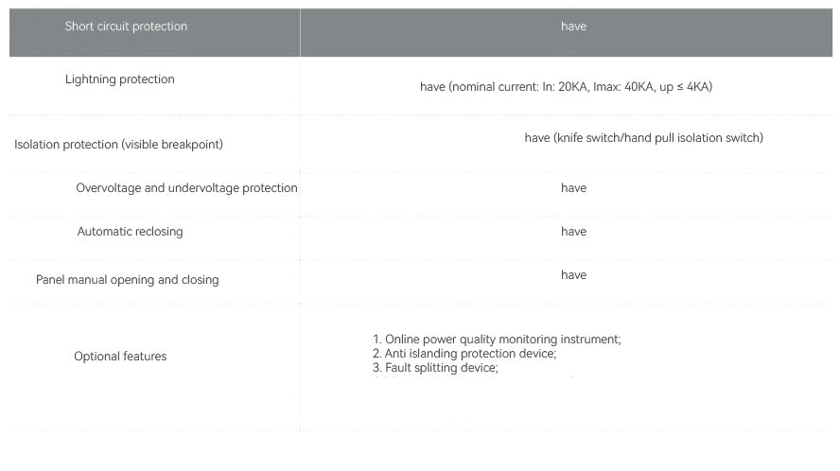Click "Online power quality monitoring instrument" item
The width and height of the screenshot is (840, 471).
(x=502, y=340)
